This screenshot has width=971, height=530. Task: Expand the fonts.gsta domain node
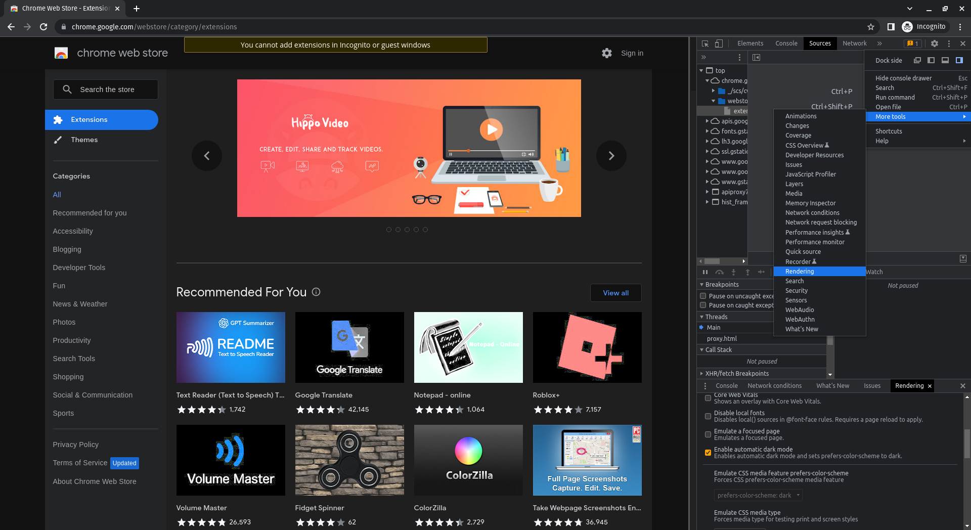(x=707, y=131)
